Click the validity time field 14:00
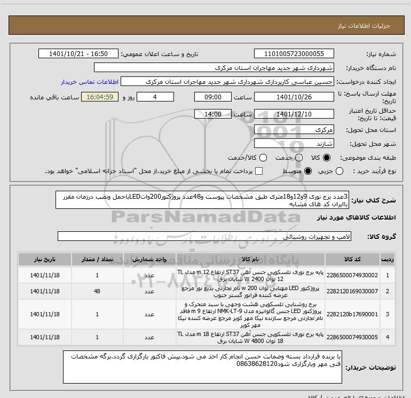The image size is (411, 398). (x=213, y=114)
